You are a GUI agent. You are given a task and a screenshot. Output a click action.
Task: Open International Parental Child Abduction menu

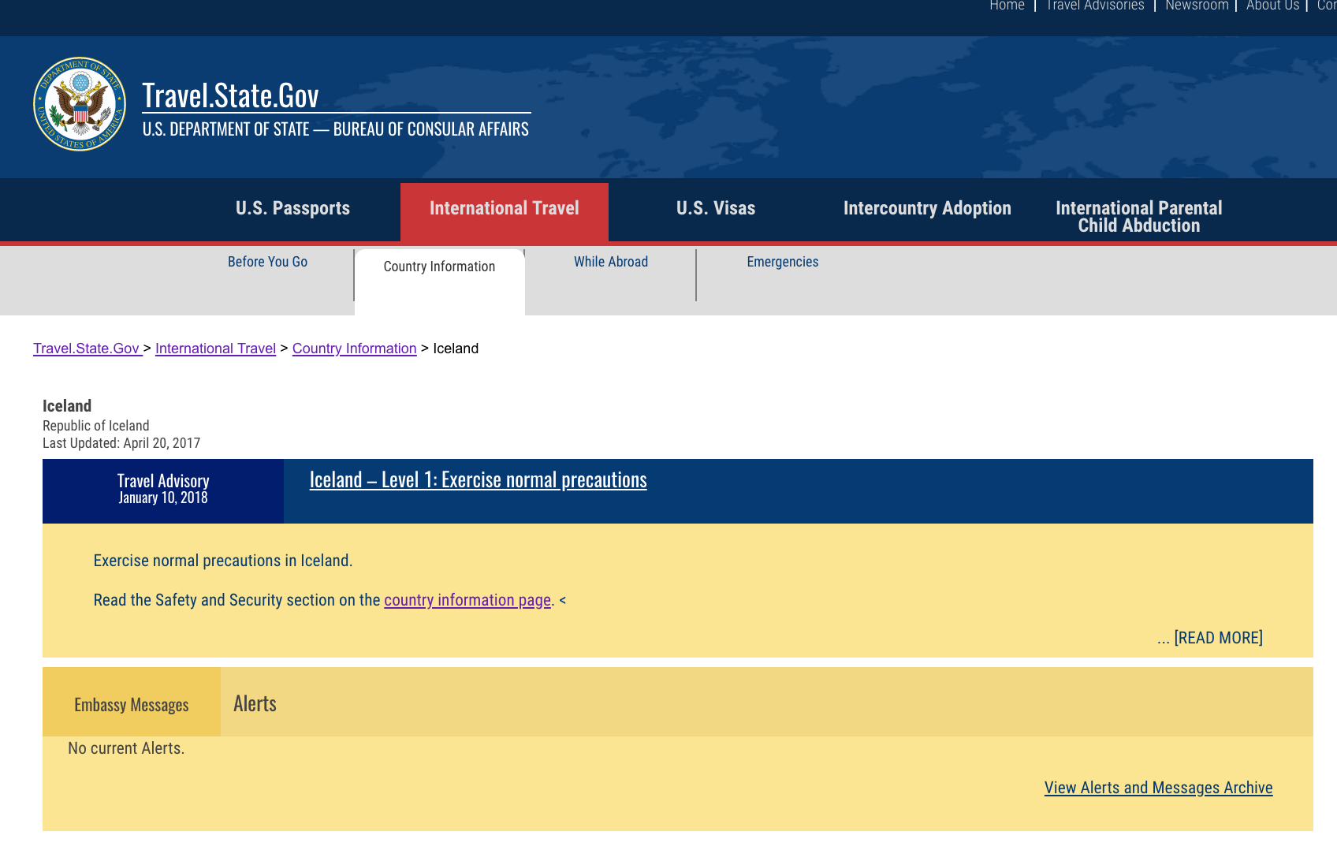tap(1139, 216)
